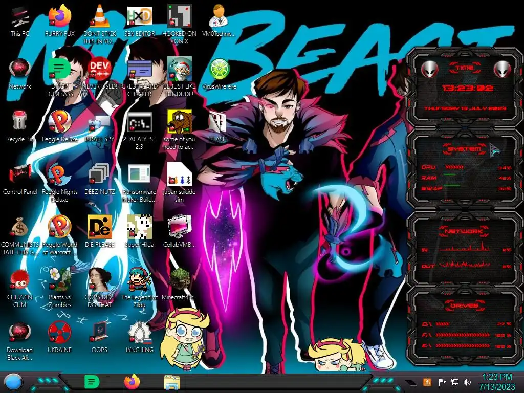Open the F:\ drive entry in widget
Image resolution: width=524 pixels, height=393 pixels.
click(x=466, y=335)
